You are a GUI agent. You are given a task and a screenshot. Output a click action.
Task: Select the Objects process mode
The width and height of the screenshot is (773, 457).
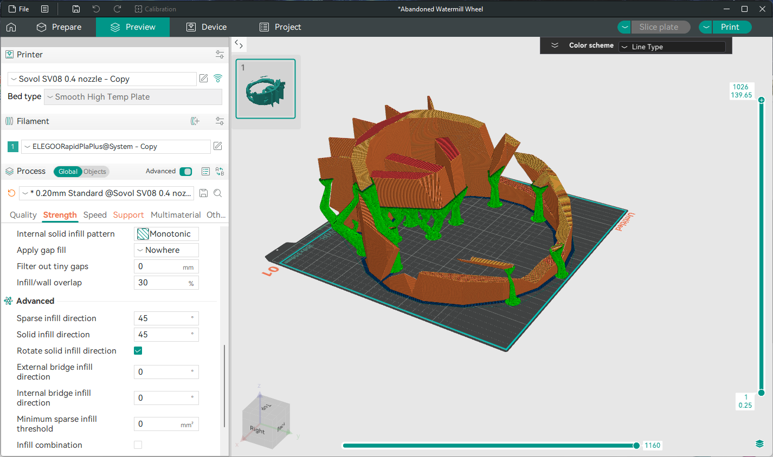(x=95, y=172)
